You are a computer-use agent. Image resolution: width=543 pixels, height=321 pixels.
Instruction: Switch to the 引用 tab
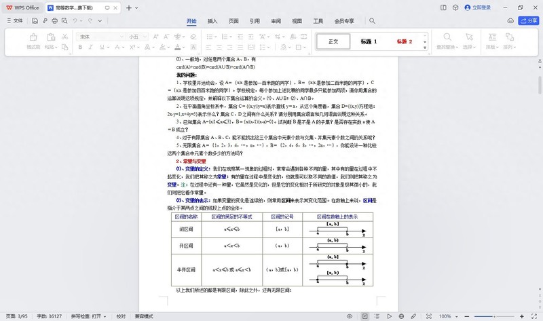click(255, 21)
